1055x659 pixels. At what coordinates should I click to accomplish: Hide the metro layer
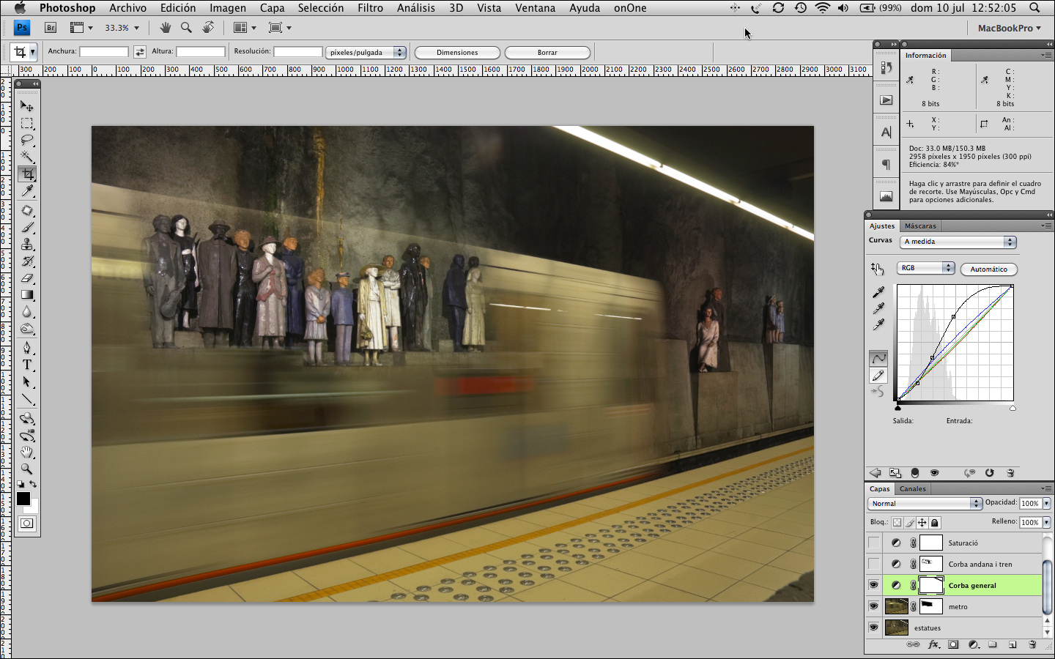pos(874,606)
